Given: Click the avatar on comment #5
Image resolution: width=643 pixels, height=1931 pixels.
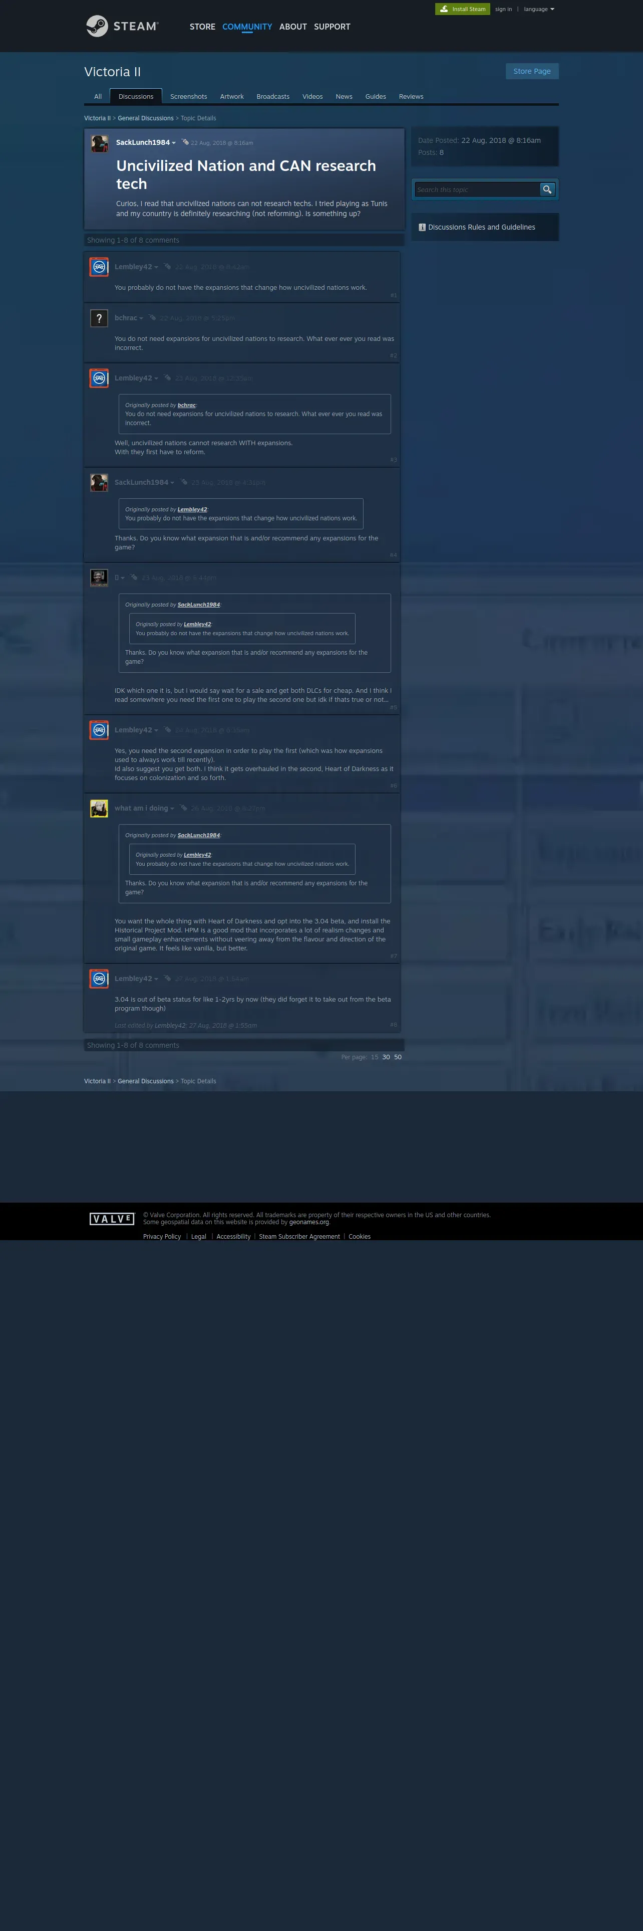Looking at the screenshot, I should [99, 578].
